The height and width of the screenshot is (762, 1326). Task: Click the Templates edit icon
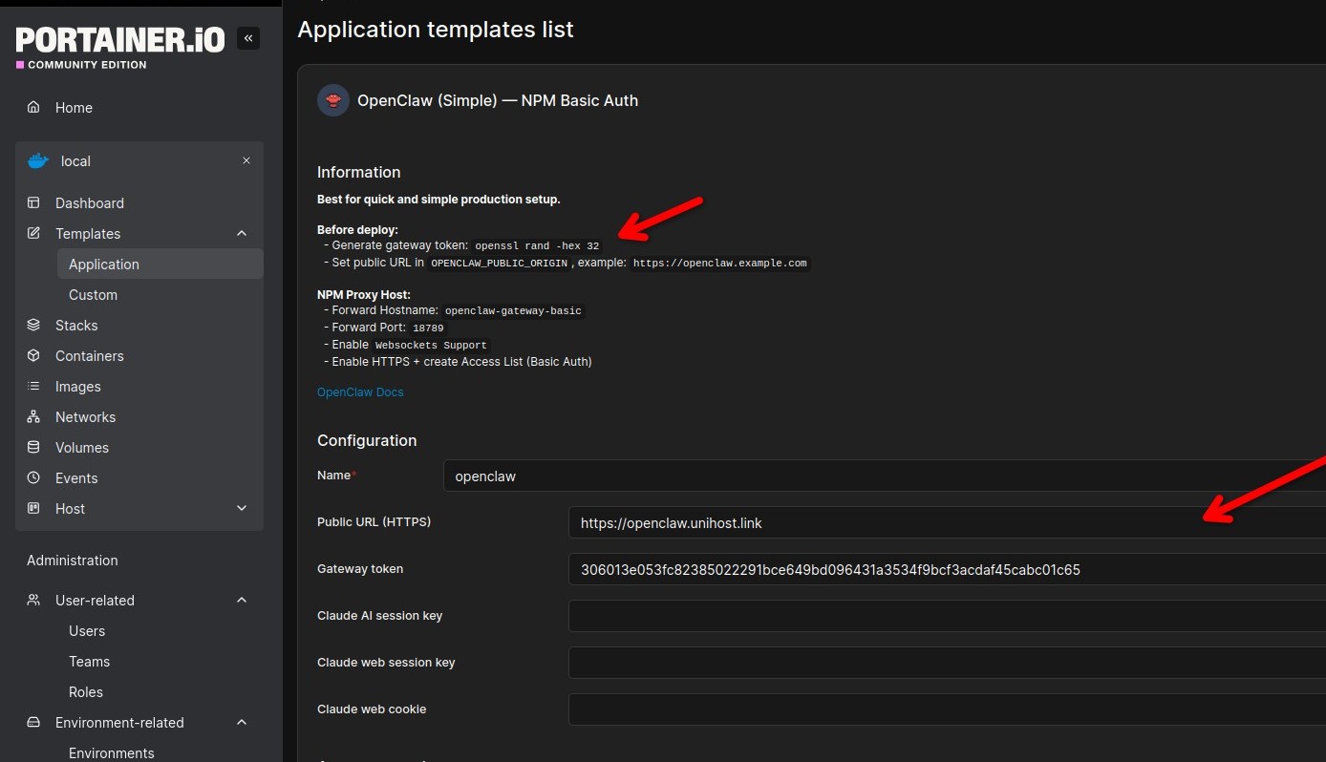(34, 233)
